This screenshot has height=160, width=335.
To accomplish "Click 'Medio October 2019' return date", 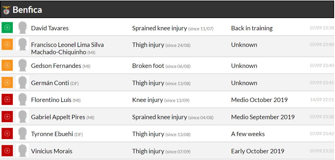I will [x=259, y=100].
